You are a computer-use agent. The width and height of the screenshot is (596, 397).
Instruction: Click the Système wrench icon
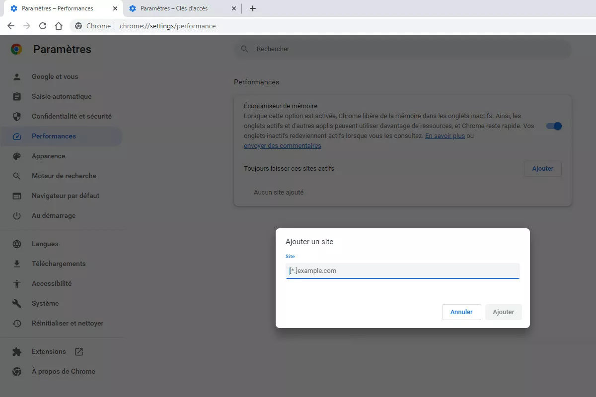(x=17, y=303)
